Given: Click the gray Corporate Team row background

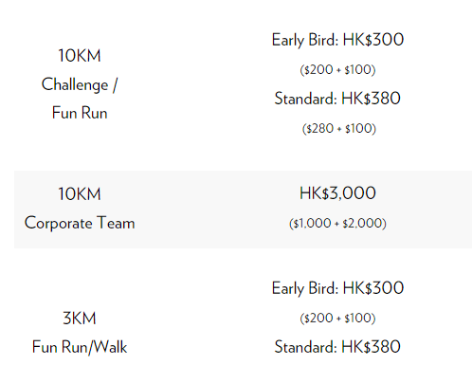Looking at the screenshot, I should tap(243, 210).
